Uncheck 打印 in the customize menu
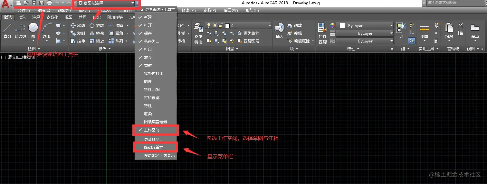487x184 pixels. (156, 49)
